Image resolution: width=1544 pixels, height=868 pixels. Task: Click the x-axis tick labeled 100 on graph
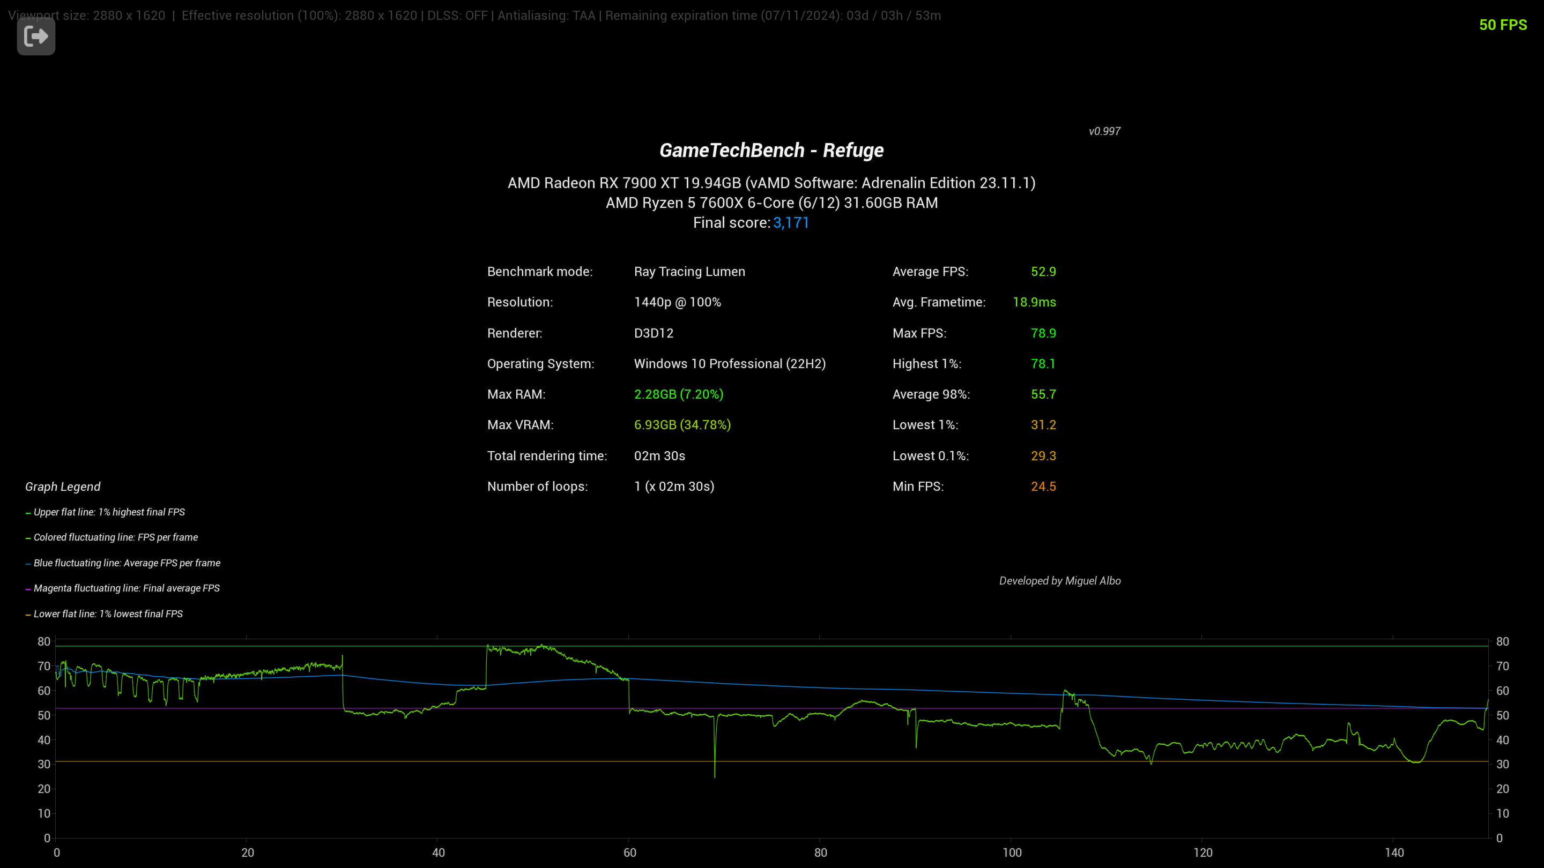coord(1012,853)
